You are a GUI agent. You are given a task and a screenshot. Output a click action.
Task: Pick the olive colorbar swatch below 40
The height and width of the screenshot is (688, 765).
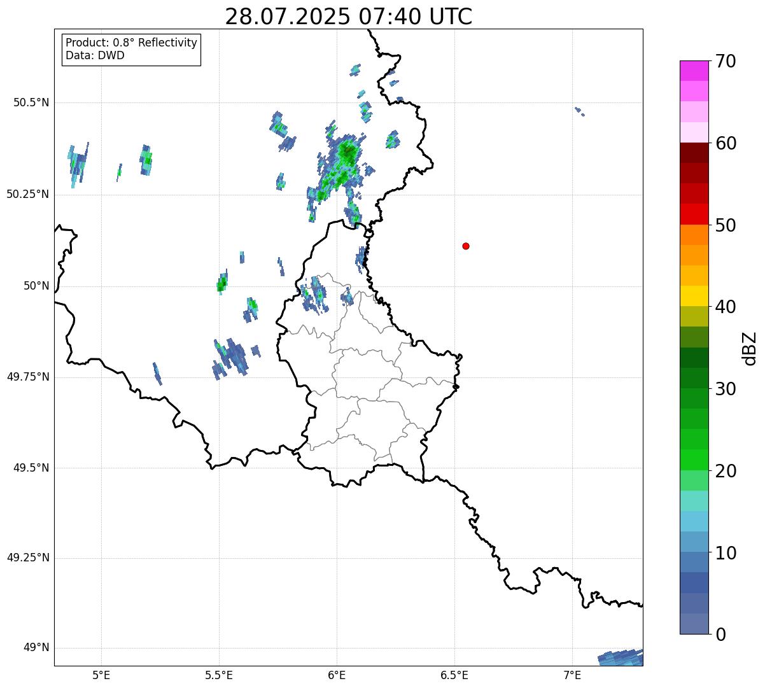pos(694,316)
